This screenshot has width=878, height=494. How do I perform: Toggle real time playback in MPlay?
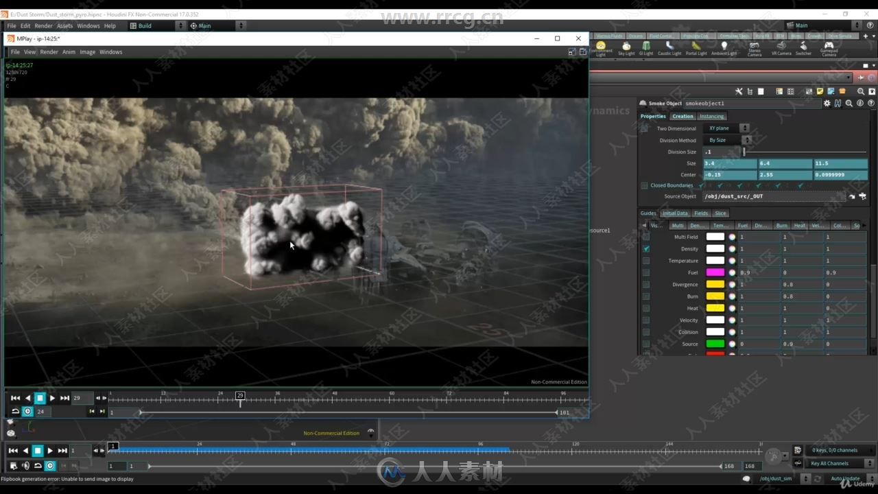pyautogui.click(x=27, y=412)
